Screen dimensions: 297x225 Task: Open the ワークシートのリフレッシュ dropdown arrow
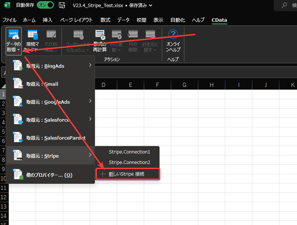point(87,50)
